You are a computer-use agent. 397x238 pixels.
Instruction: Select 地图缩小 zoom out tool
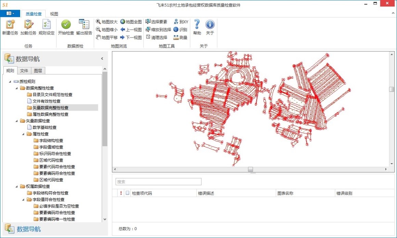[107, 30]
